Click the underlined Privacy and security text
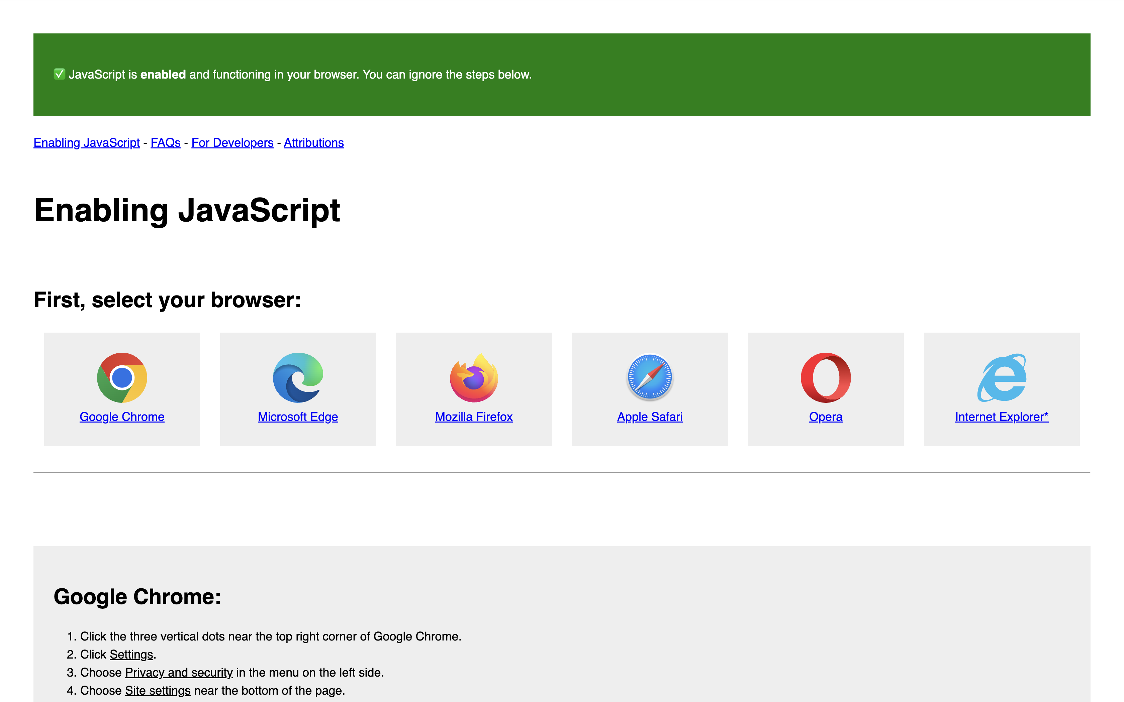The width and height of the screenshot is (1124, 702). tap(179, 672)
